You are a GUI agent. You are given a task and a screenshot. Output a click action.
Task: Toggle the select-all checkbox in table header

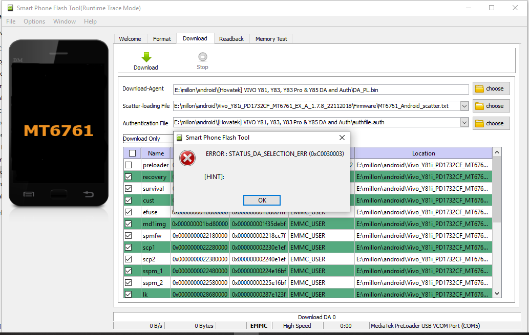[x=132, y=153]
